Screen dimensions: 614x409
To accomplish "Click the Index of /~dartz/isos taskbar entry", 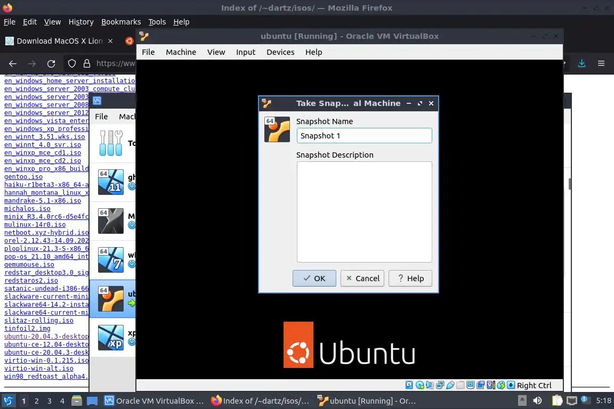I will 260,401.
